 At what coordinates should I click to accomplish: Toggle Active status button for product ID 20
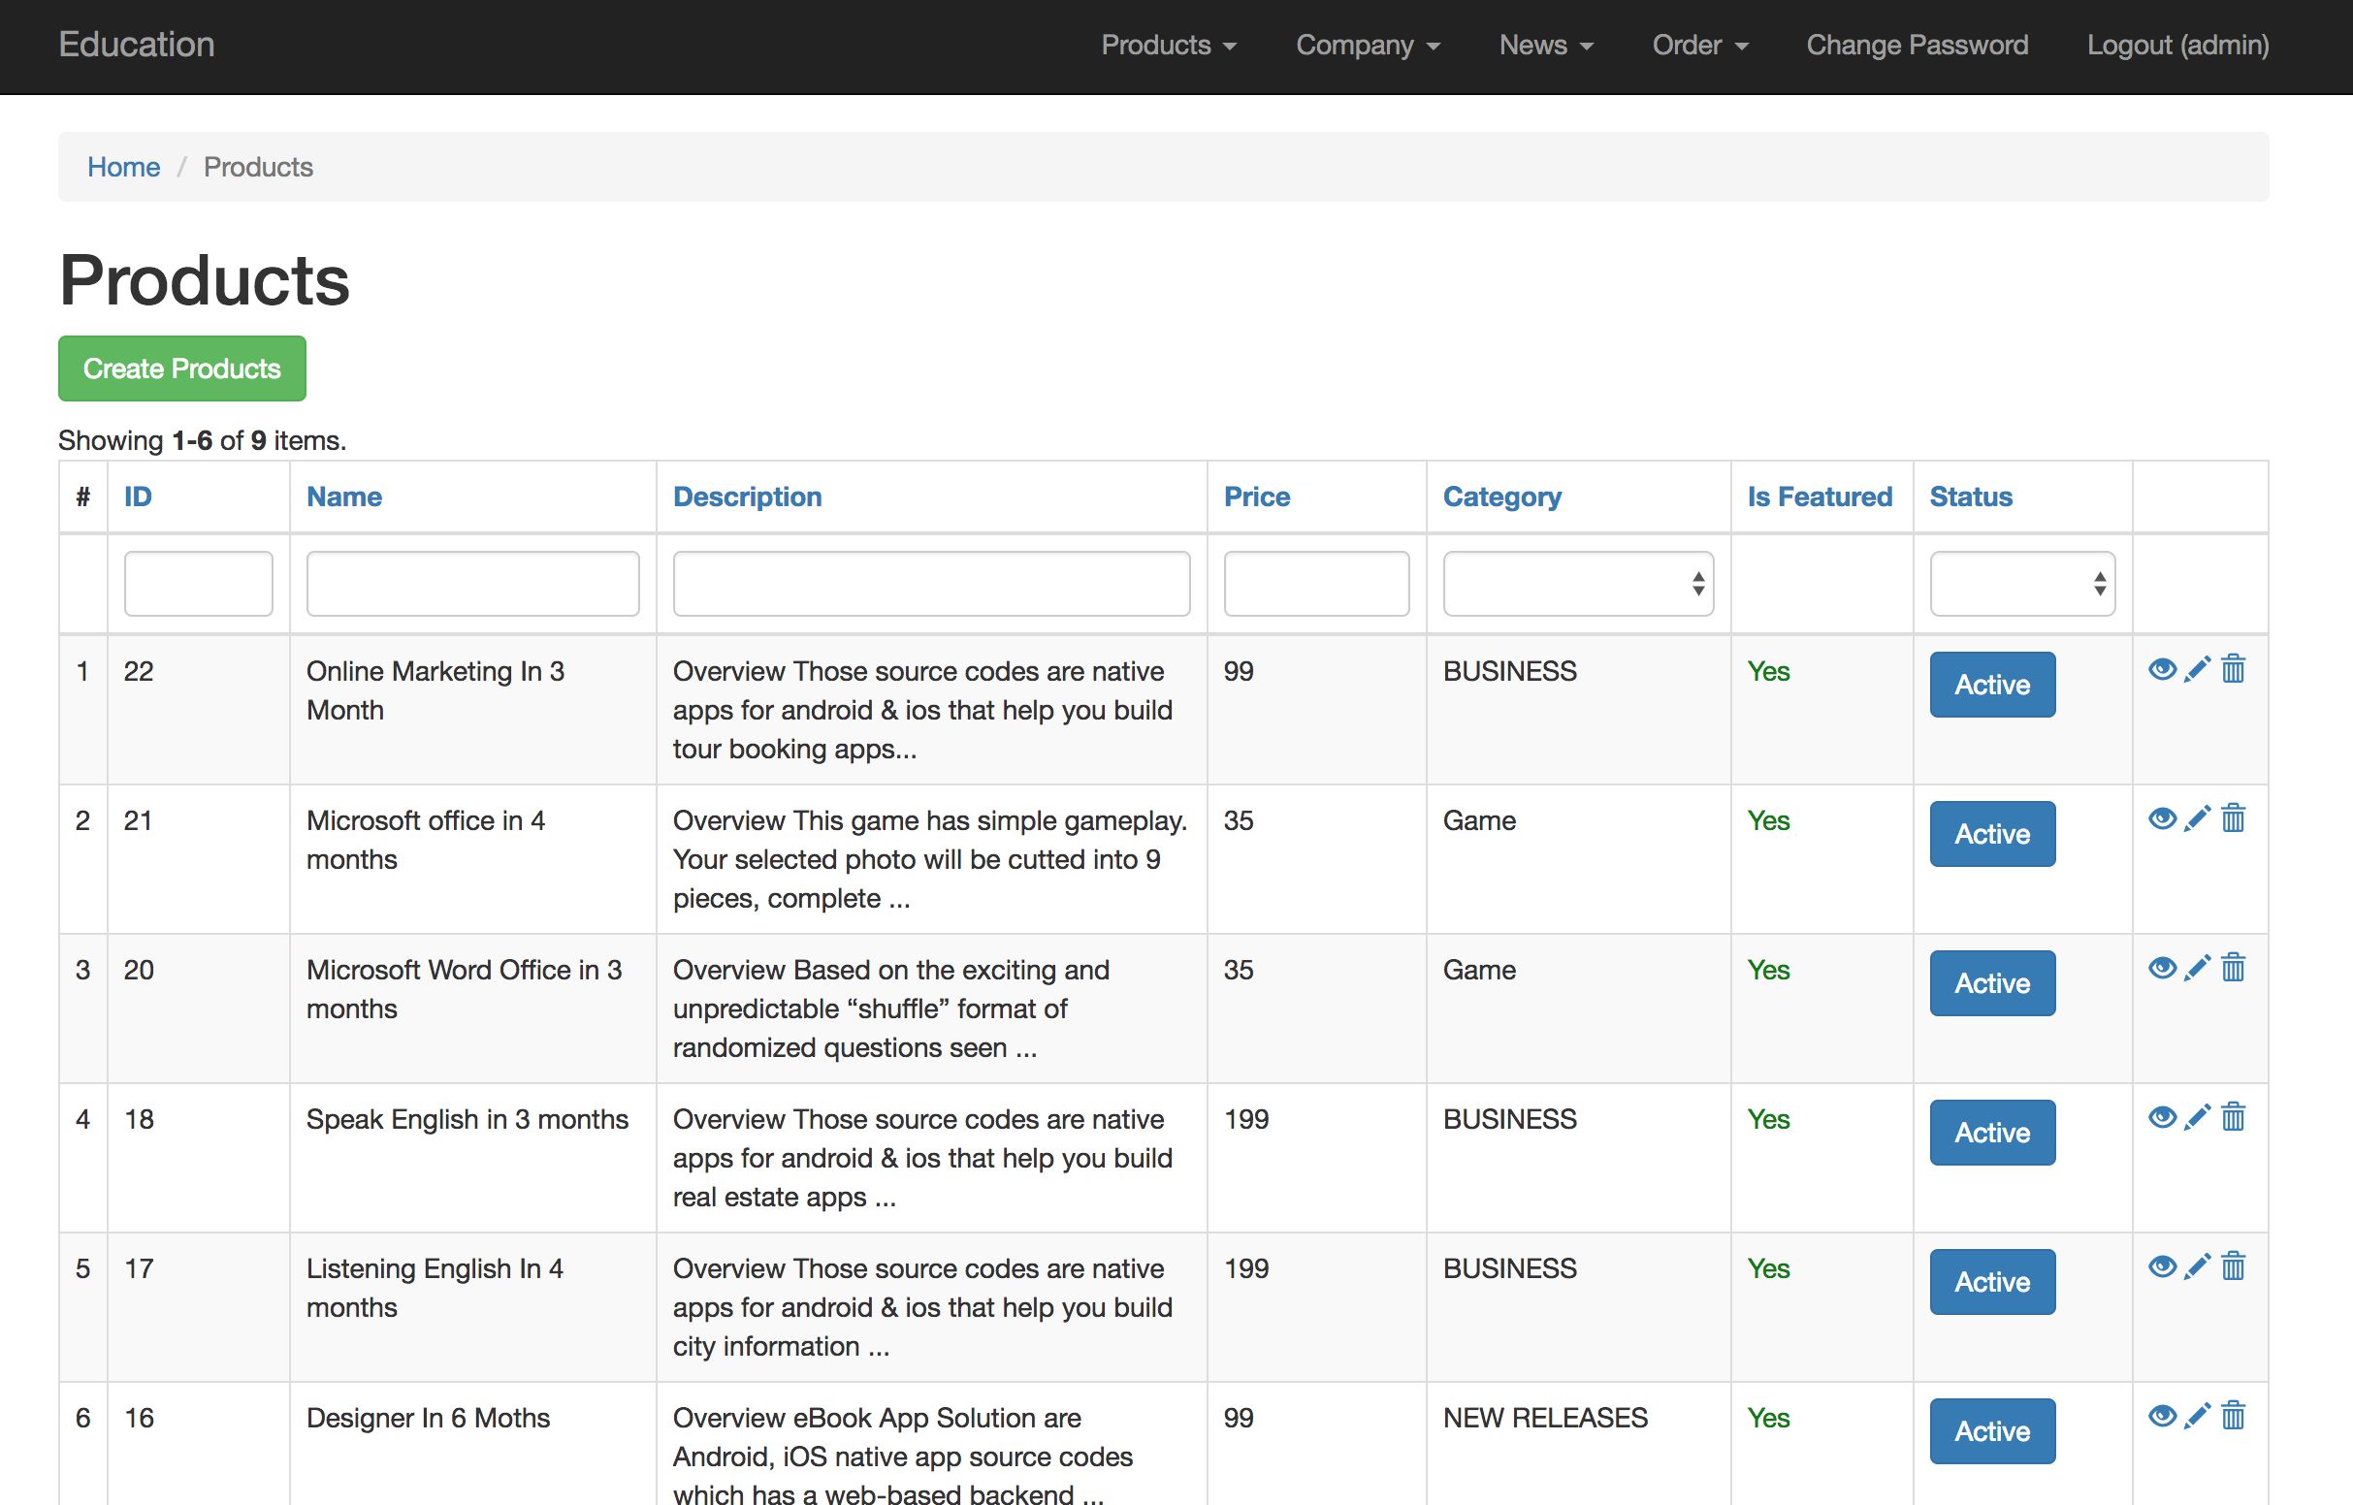click(x=1991, y=983)
